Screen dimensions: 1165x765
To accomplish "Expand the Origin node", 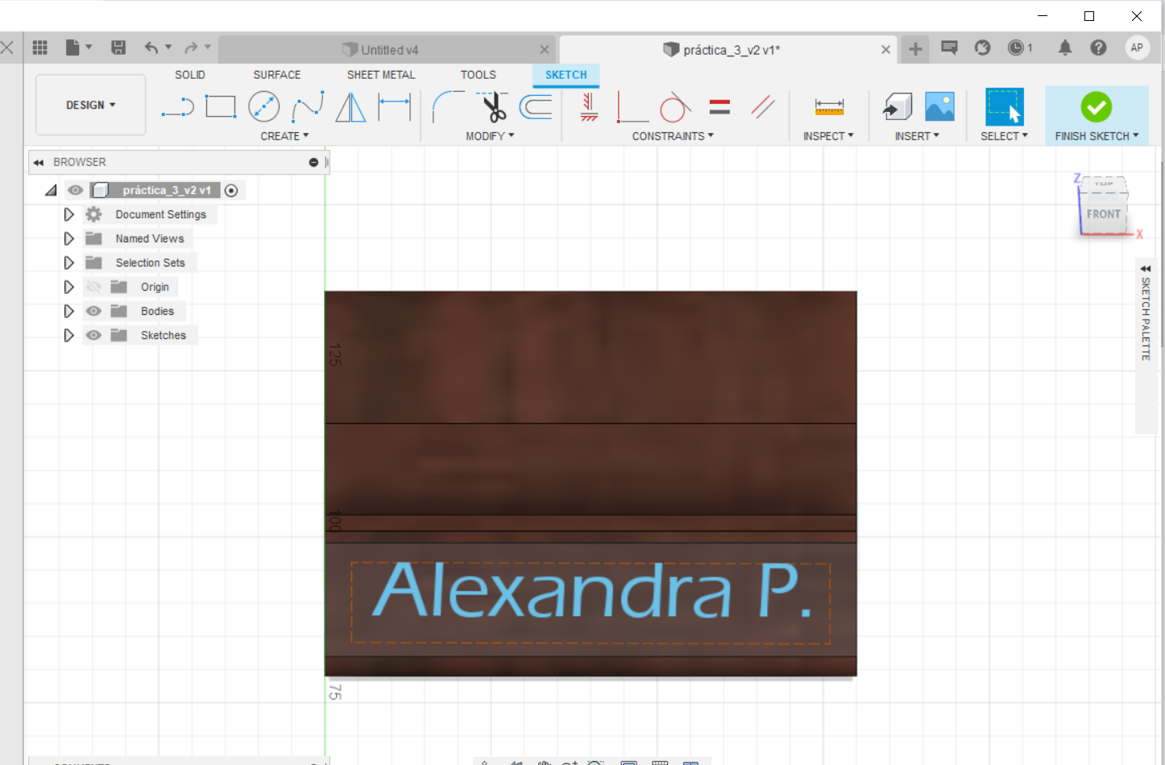I will pos(68,287).
